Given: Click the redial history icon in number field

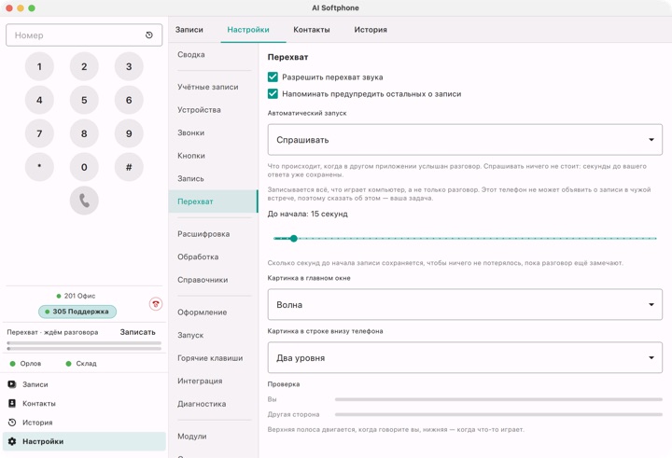Looking at the screenshot, I should (149, 35).
